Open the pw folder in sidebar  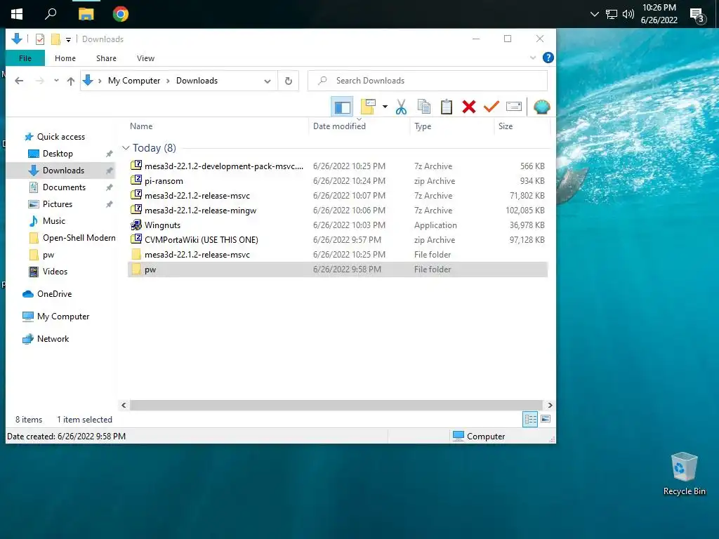click(48, 255)
